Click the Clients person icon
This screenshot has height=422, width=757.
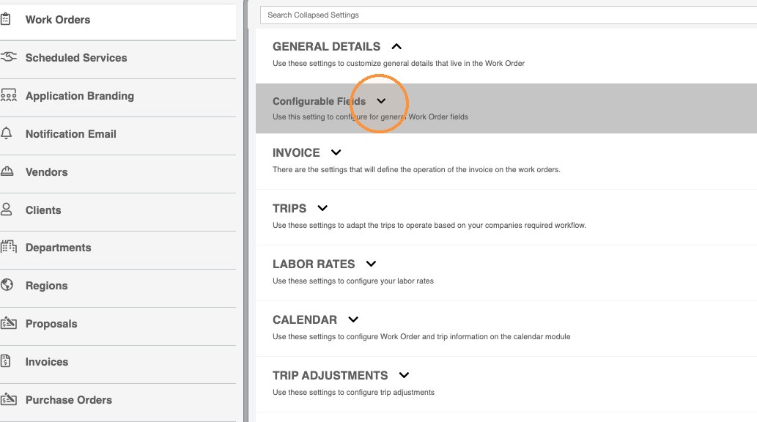pos(7,210)
